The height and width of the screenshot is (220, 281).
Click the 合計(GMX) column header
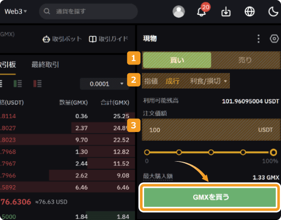[x=115, y=102]
